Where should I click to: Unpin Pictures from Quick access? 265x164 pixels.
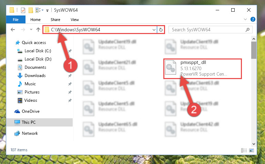[70, 92]
